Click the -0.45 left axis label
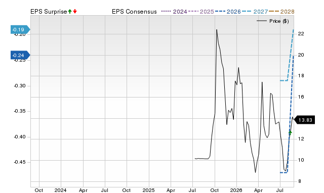324x193 pixels. pos(20,162)
